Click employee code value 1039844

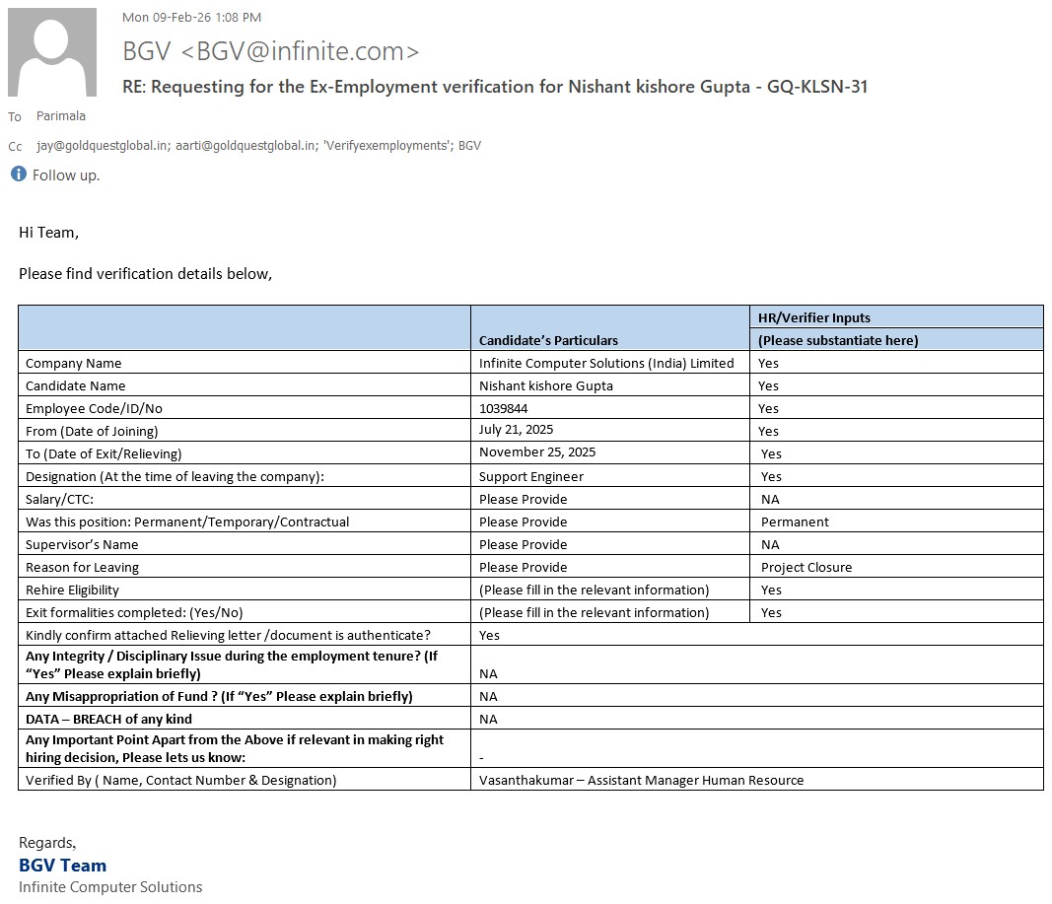click(503, 408)
